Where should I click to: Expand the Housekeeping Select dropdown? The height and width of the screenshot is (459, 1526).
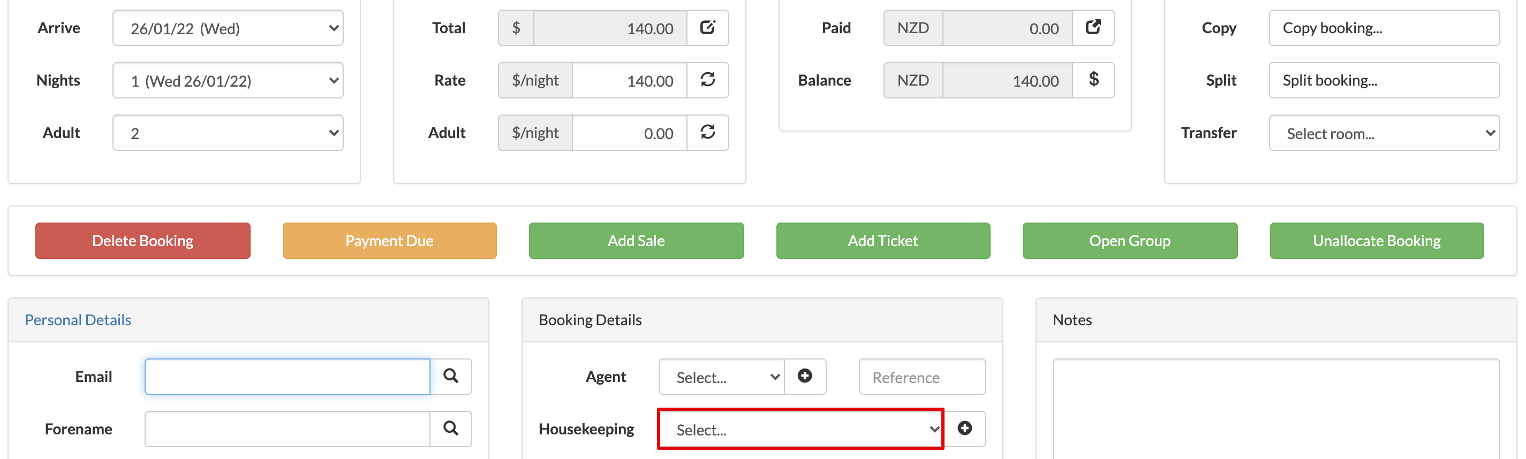[800, 430]
